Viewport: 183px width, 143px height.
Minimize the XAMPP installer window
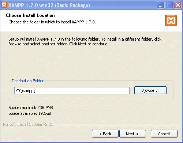(161, 5)
